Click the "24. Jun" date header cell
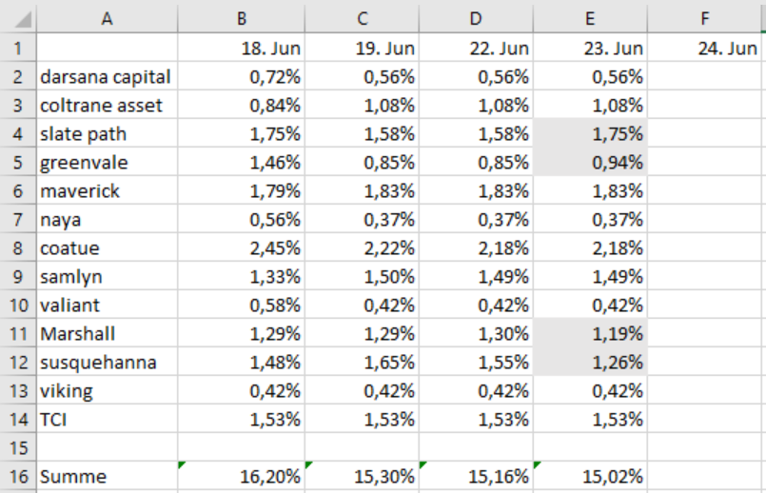This screenshot has height=493, width=766. point(705,48)
